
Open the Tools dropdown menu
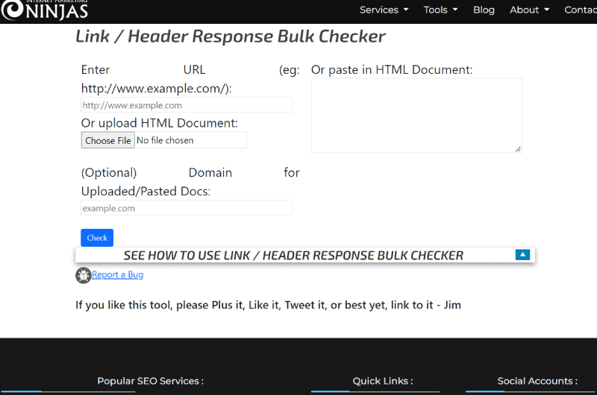pyautogui.click(x=440, y=10)
